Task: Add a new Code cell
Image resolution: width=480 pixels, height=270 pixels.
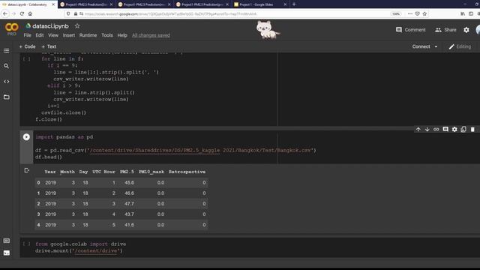Action: (27, 46)
